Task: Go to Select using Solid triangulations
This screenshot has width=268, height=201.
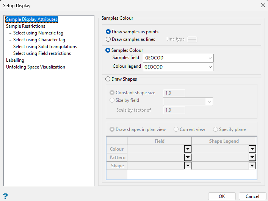Action: point(45,47)
